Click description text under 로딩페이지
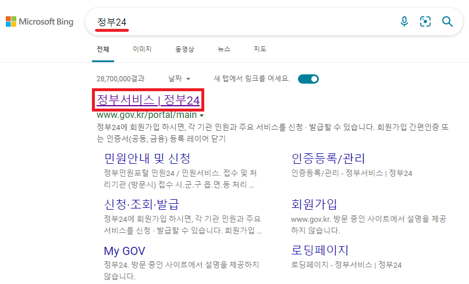This screenshot has height=284, width=469. pos(346,265)
